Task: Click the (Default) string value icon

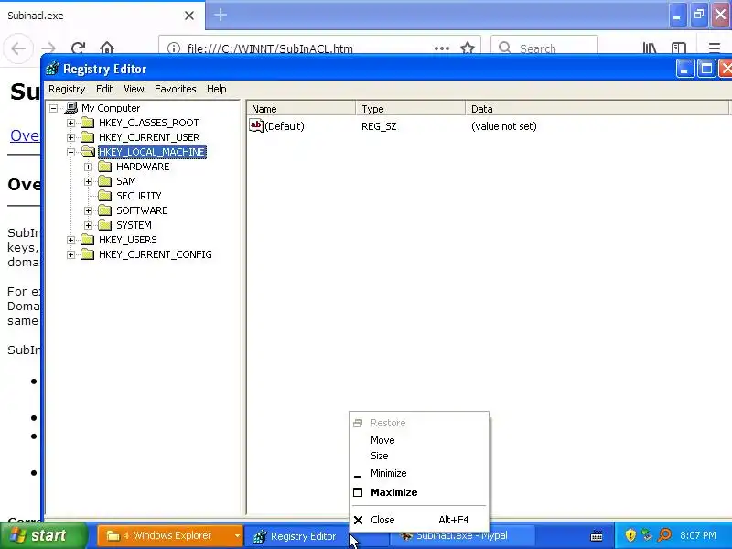Action: click(x=256, y=125)
